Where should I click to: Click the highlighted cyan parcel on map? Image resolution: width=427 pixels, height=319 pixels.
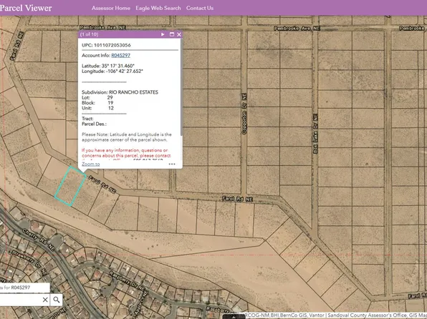coord(70,186)
